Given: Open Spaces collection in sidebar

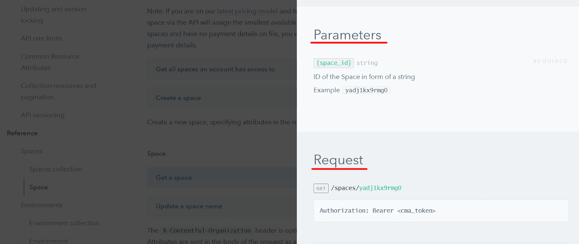Looking at the screenshot, I should [x=56, y=169].
